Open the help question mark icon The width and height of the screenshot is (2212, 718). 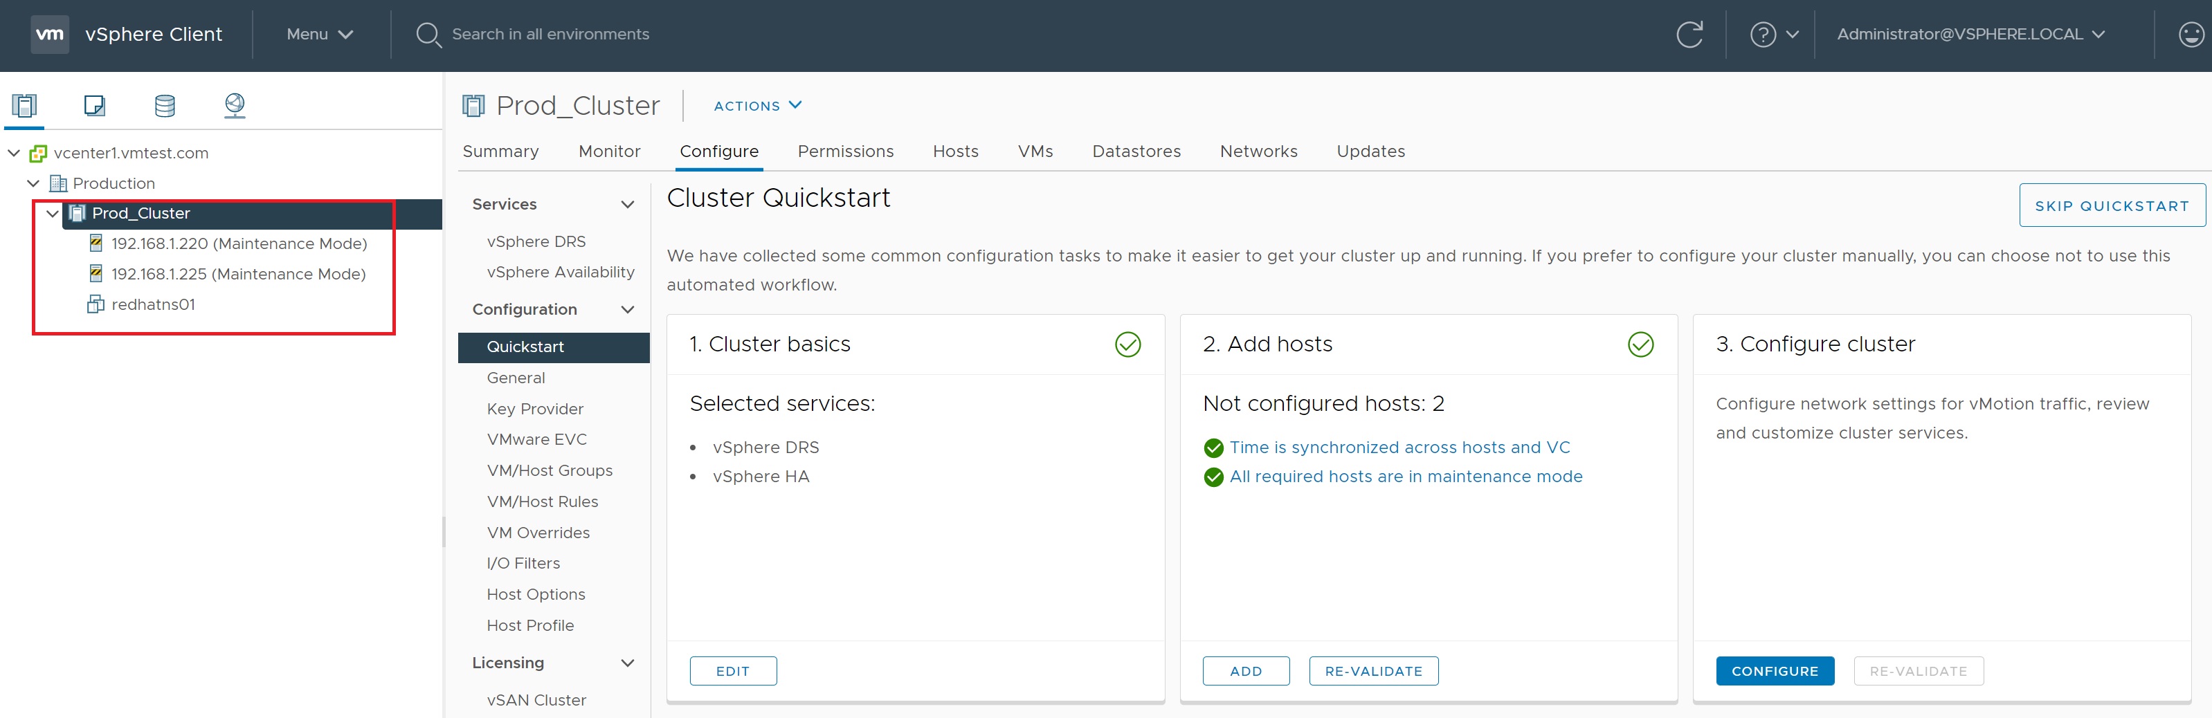pos(1762,35)
